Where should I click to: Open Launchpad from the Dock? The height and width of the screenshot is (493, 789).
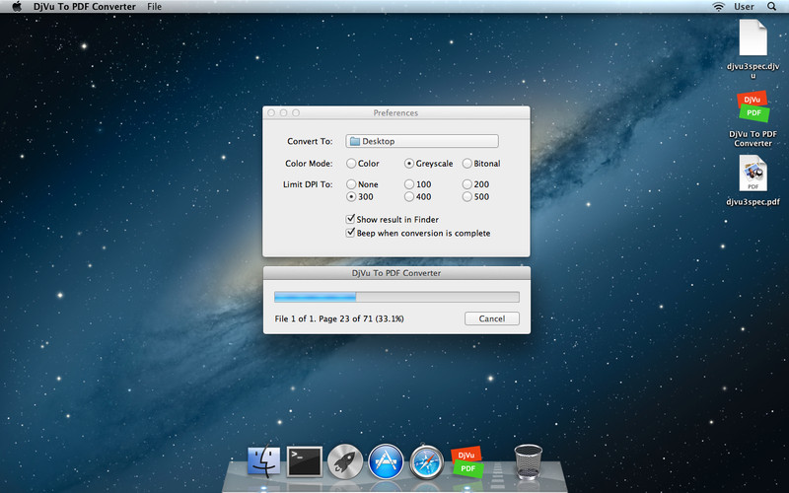[345, 461]
